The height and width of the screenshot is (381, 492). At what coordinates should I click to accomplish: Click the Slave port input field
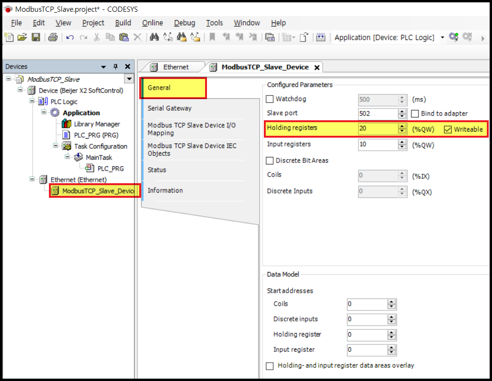click(376, 113)
